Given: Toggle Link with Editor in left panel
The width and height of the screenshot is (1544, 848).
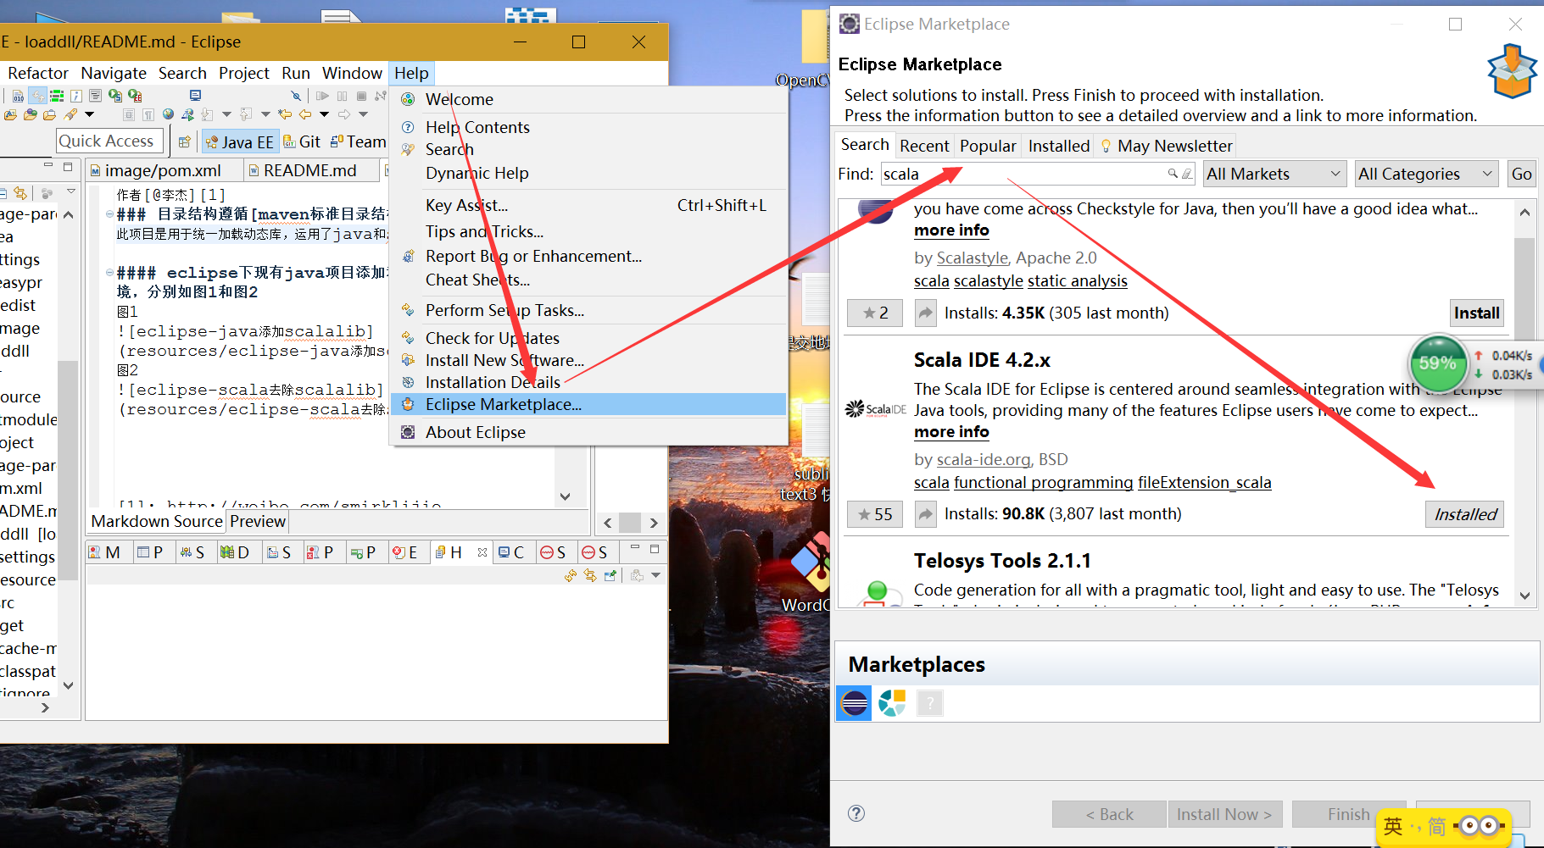Looking at the screenshot, I should [20, 193].
